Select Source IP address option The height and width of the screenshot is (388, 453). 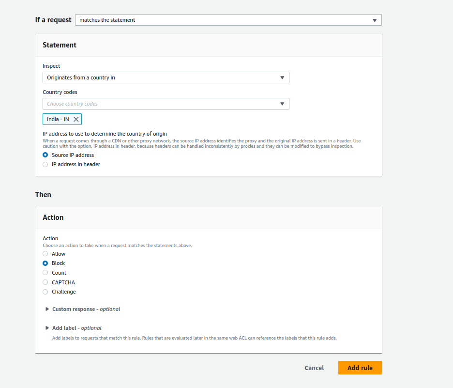[45, 155]
